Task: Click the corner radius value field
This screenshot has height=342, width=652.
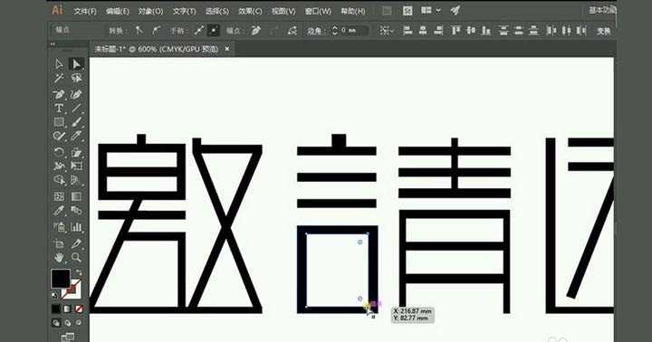Action: click(354, 31)
